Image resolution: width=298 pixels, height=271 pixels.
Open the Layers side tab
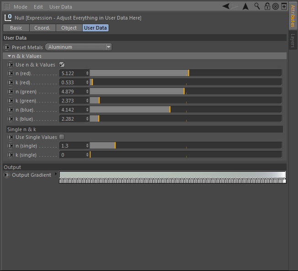[293, 41]
